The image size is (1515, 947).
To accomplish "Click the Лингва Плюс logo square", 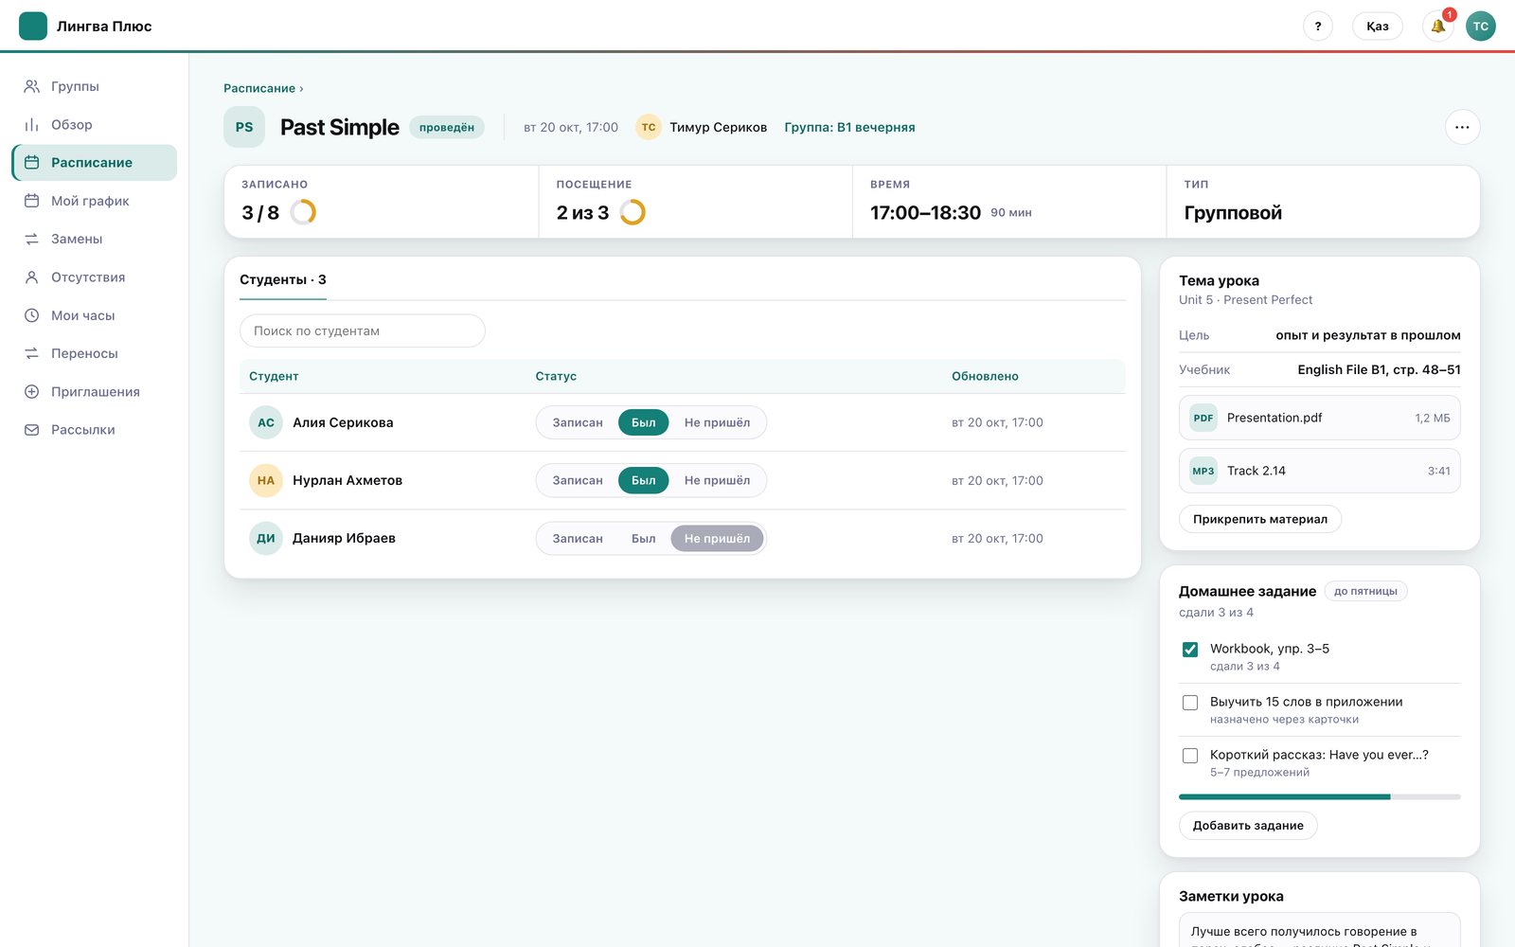I will (x=33, y=27).
